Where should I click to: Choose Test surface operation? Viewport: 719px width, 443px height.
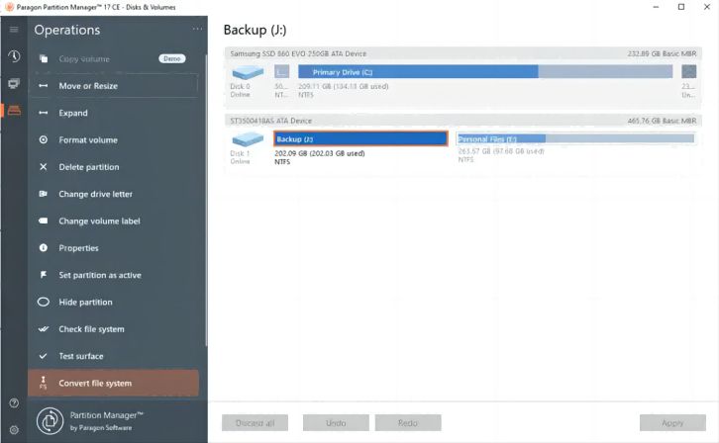[x=115, y=356]
